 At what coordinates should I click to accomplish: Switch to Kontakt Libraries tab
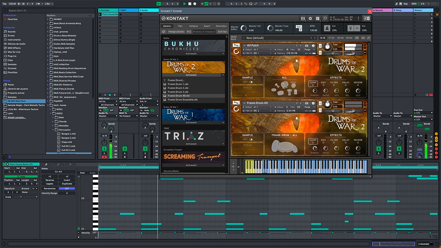click(167, 26)
